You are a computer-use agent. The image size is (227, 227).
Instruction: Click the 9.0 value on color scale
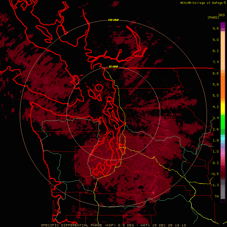click(x=216, y=40)
